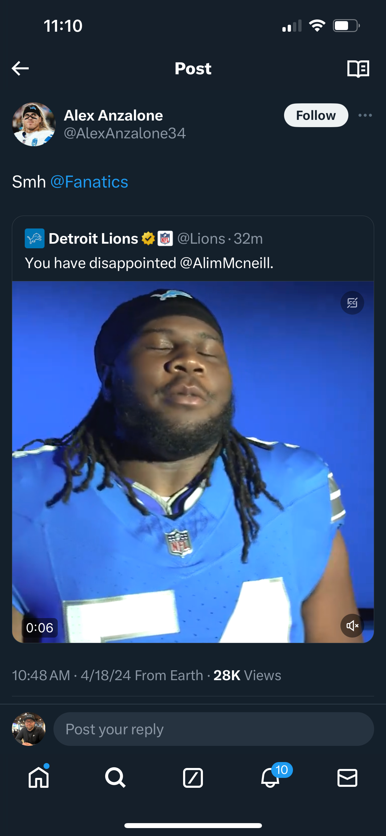This screenshot has width=386, height=836.
Task: Tap your own avatar by reply box
Action: [29, 729]
